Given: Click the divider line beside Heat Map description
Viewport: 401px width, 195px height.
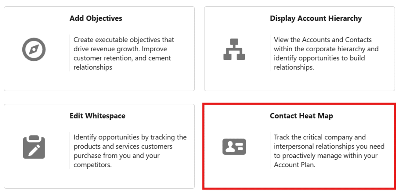Looking at the screenshot, I should point(270,151).
